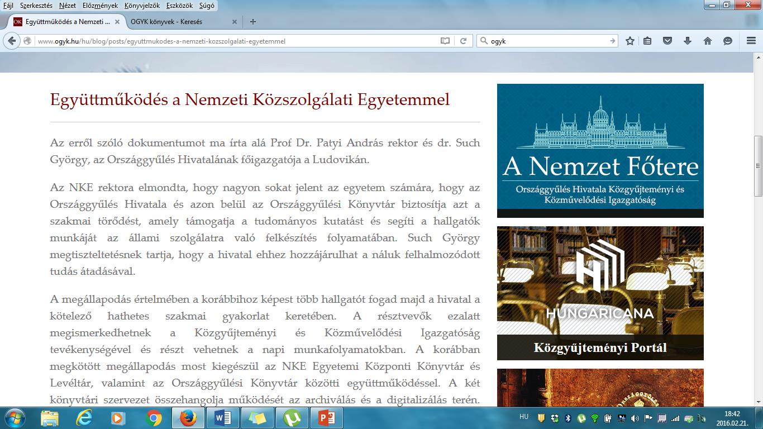The width and height of the screenshot is (763, 429).
Task: Open Windows Explorer from the taskbar
Action: tap(49, 418)
